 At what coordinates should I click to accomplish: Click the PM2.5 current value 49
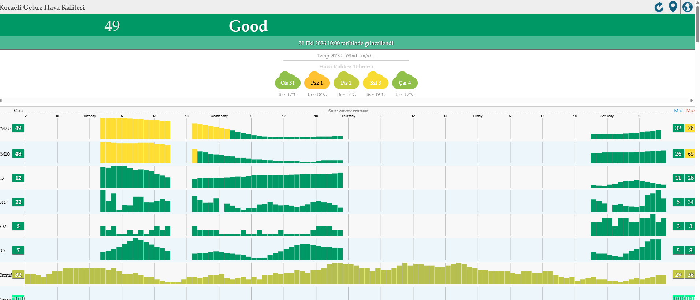click(x=18, y=128)
